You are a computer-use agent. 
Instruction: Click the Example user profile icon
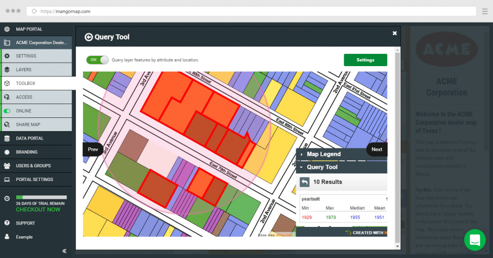[7, 237]
